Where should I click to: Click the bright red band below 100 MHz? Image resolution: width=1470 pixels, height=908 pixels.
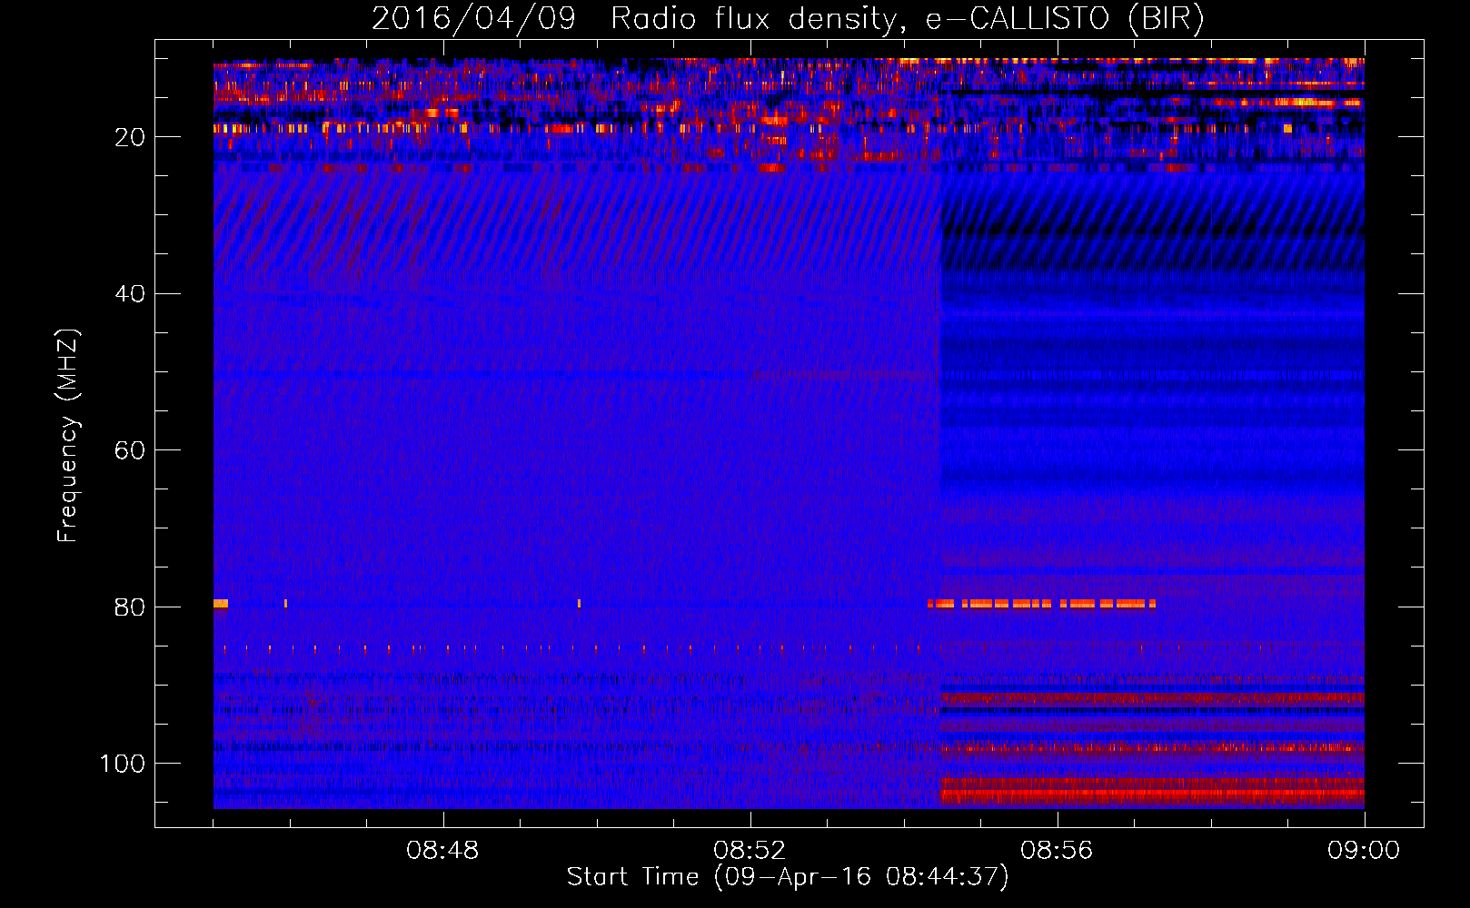click(1152, 790)
